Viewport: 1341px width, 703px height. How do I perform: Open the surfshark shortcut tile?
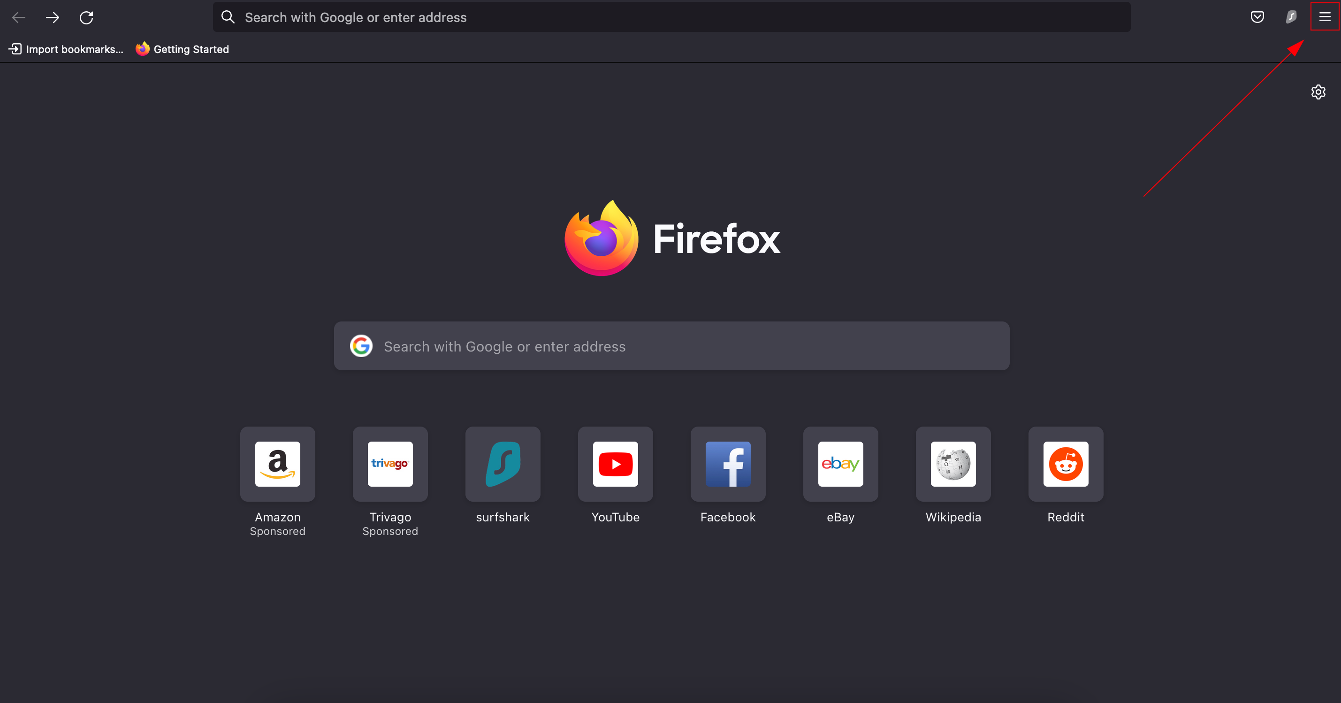click(503, 464)
